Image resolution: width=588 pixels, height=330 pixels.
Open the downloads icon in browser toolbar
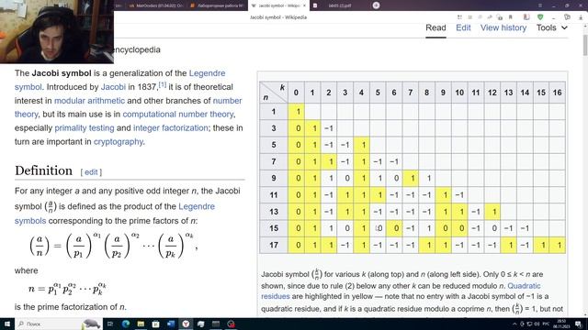[x=581, y=17]
